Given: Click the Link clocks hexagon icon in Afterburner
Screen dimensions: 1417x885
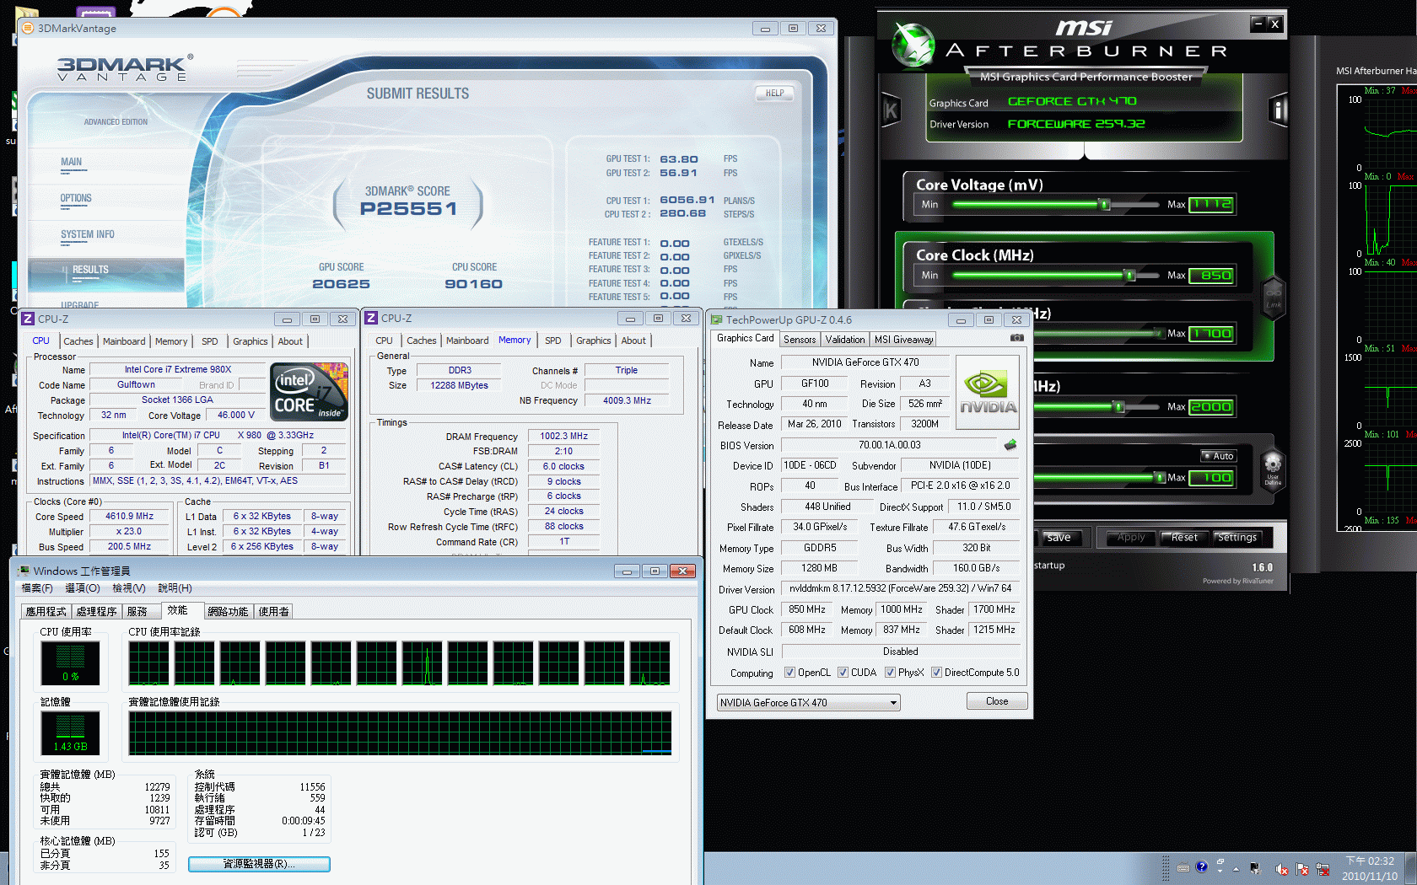Looking at the screenshot, I should tap(1273, 297).
